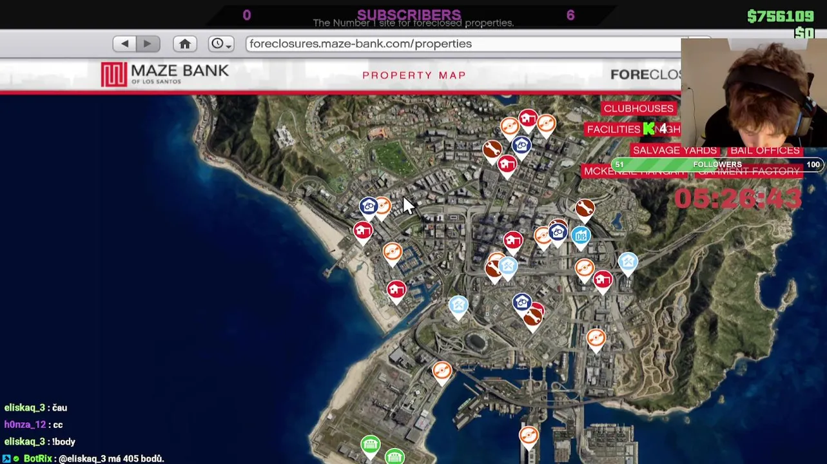Click the SUBSCRIBERS counter label
This screenshot has height=464, width=827.
409,15
